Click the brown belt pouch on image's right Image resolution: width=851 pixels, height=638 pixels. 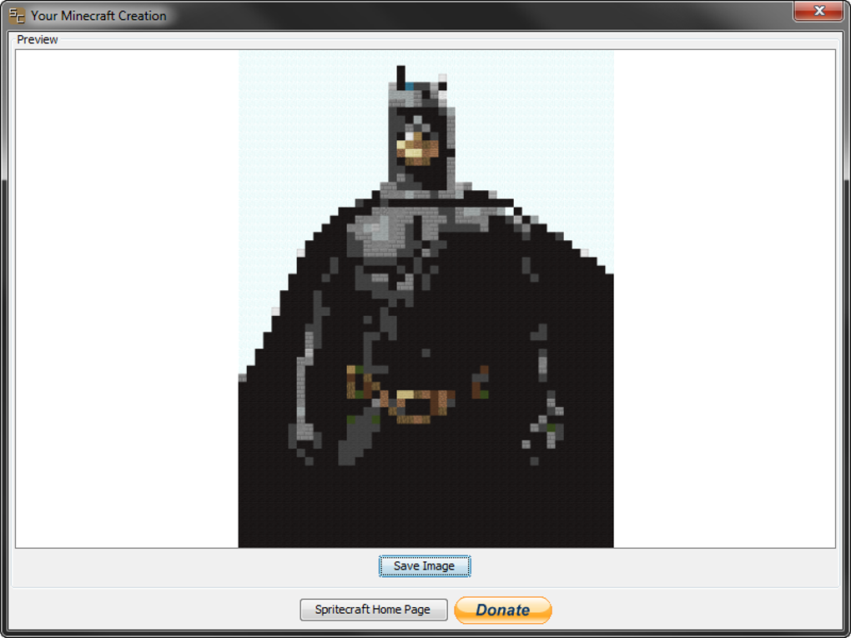coord(481,383)
